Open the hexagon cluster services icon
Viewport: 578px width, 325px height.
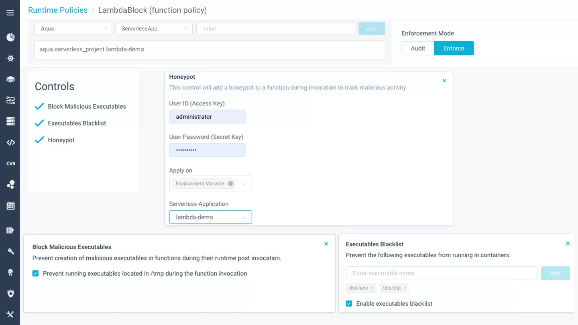10,185
